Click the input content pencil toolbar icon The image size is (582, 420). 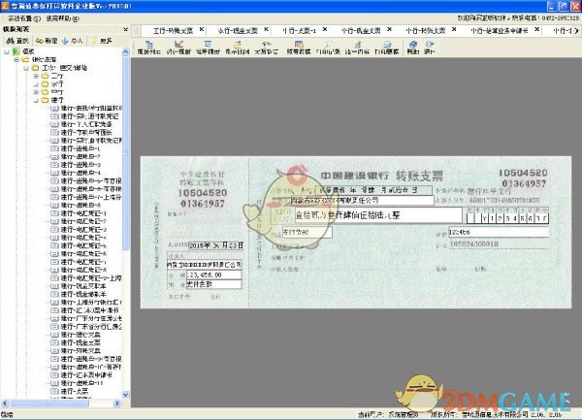point(357,45)
